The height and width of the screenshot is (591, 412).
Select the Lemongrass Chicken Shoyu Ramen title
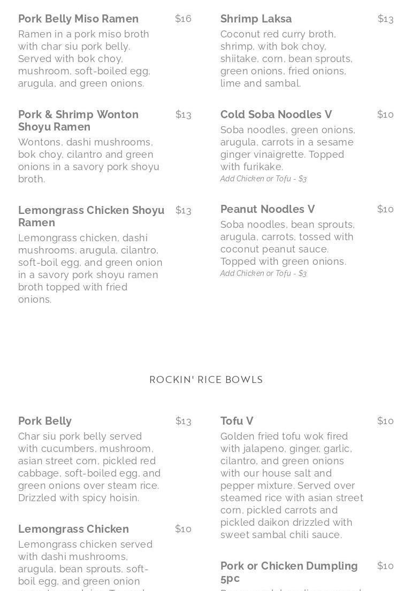(x=91, y=217)
